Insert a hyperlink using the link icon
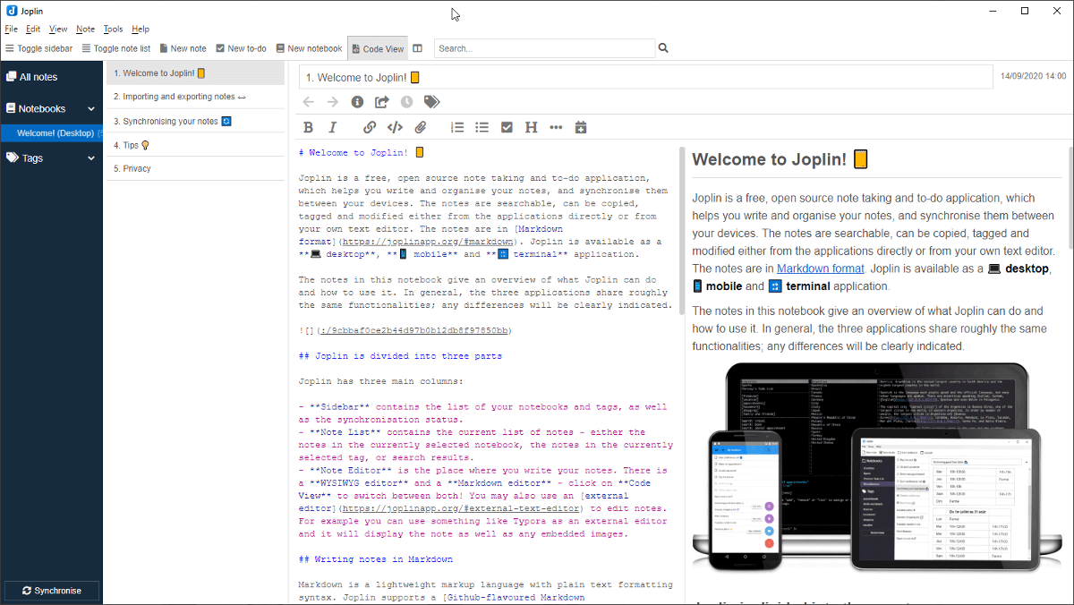This screenshot has width=1074, height=605. [370, 127]
